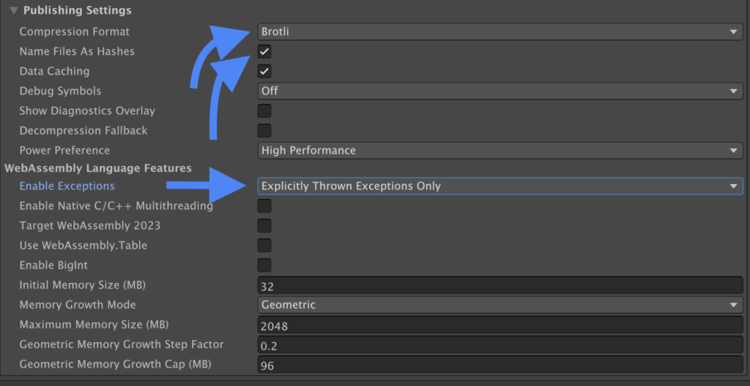Open the Enable Exceptions dropdown
Viewport: 750px width, 386px height.
500,186
